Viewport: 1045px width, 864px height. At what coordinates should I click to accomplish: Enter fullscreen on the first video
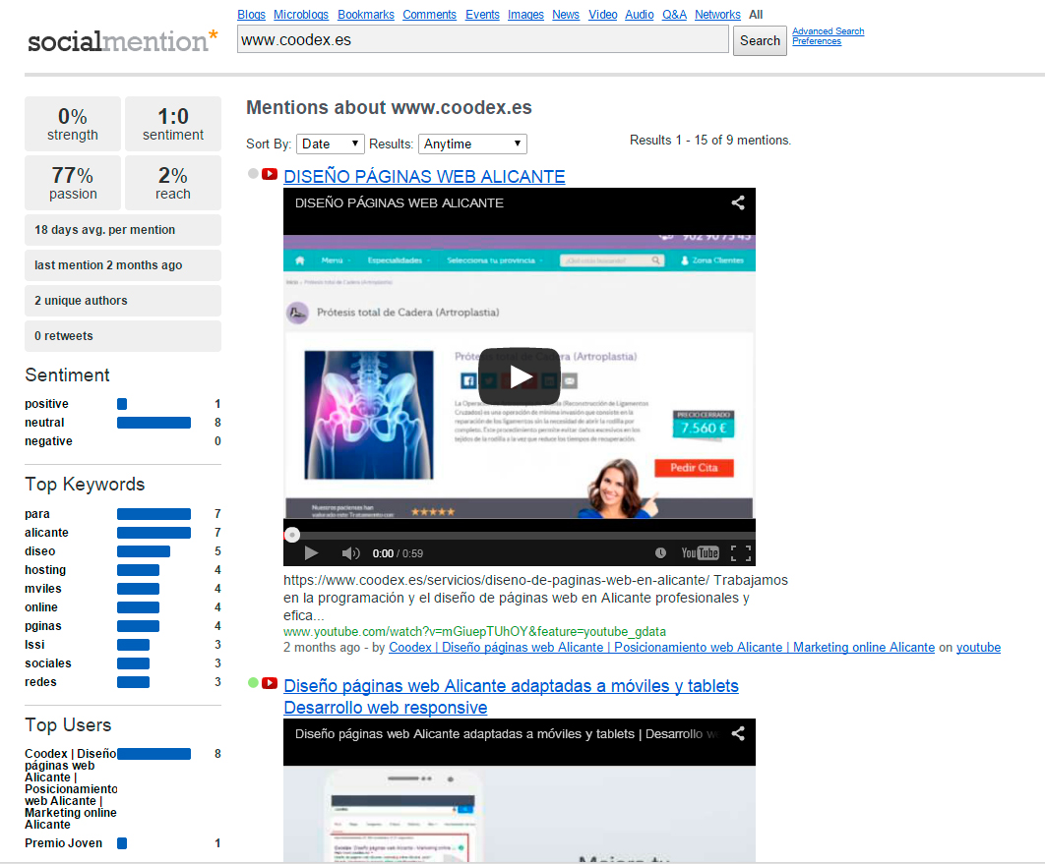[741, 553]
